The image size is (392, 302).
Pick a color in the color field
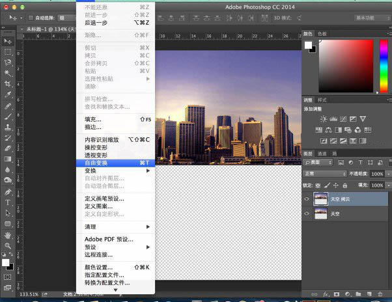point(346,66)
